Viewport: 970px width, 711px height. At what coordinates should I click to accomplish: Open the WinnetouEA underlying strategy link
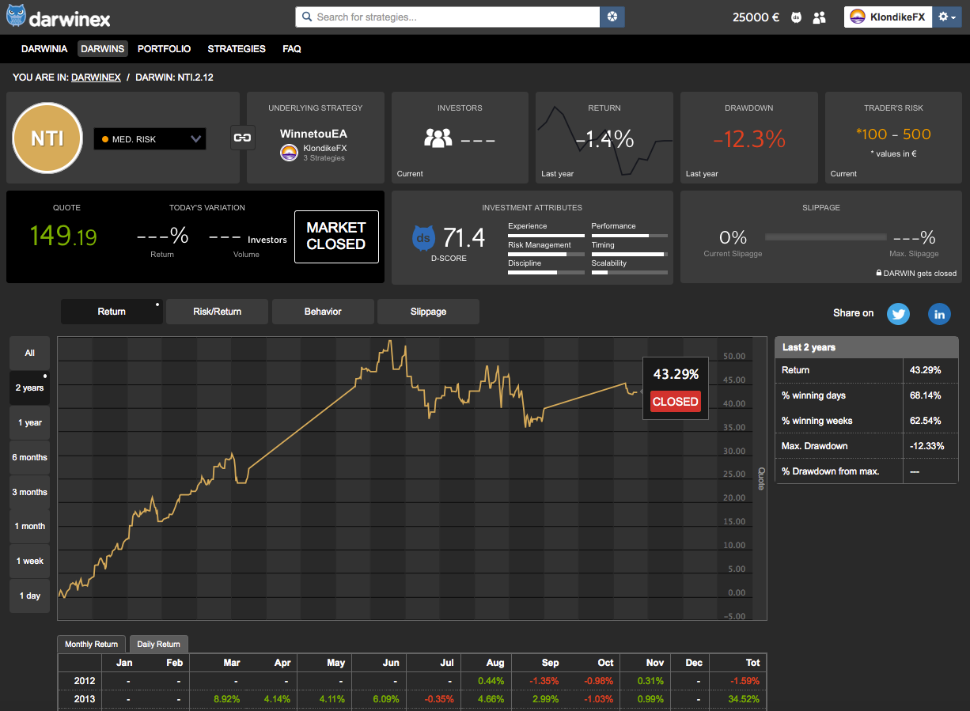(x=313, y=134)
